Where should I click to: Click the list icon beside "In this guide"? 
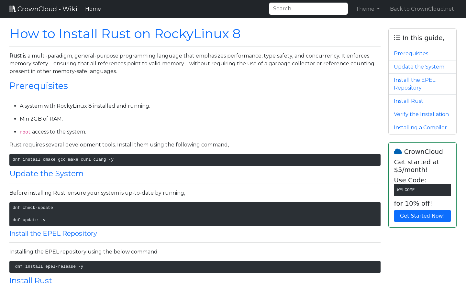click(x=397, y=38)
